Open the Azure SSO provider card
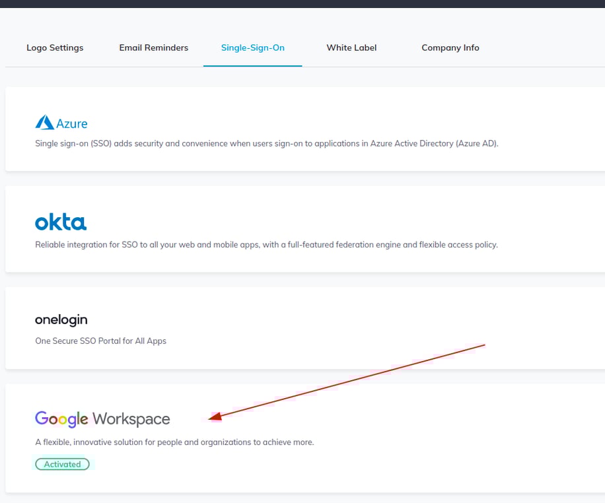 (302, 129)
